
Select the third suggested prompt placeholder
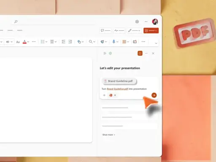pyautogui.click(x=129, y=126)
